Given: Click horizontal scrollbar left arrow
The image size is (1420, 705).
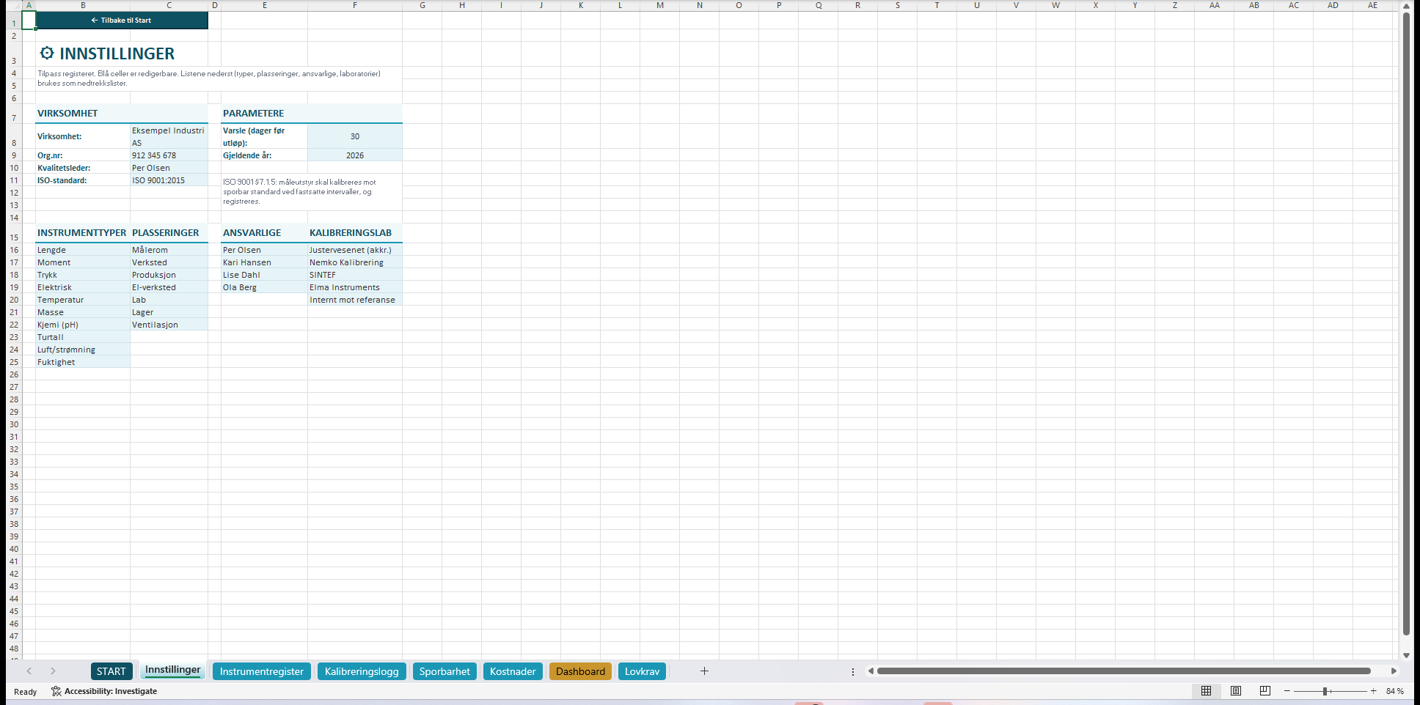Looking at the screenshot, I should click(x=871, y=671).
